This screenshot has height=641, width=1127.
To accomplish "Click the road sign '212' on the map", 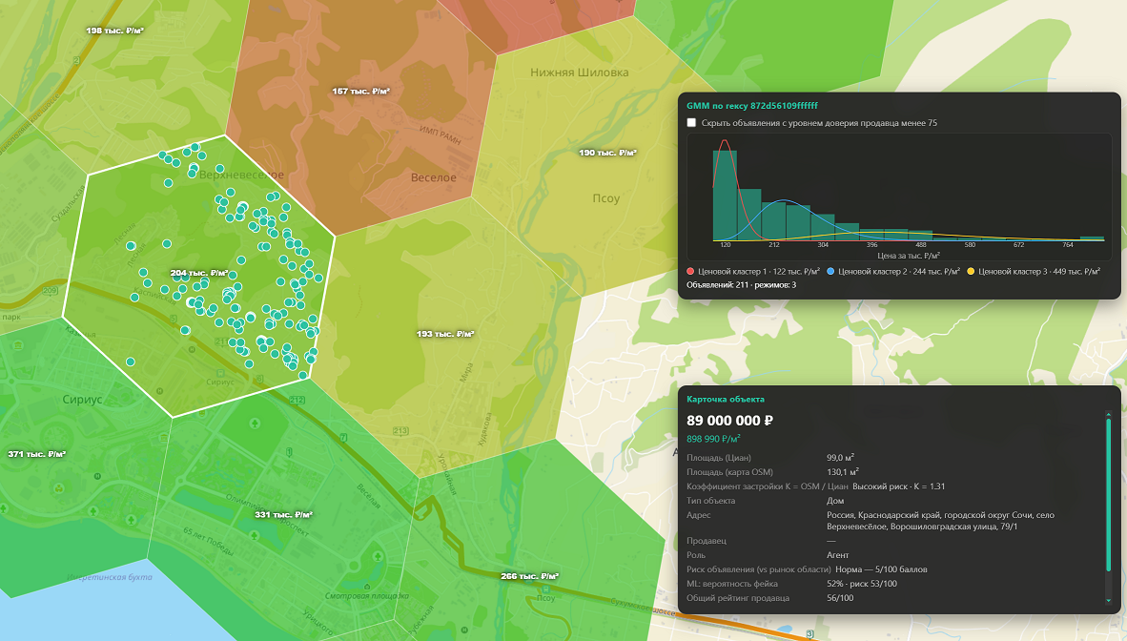I will tap(297, 400).
